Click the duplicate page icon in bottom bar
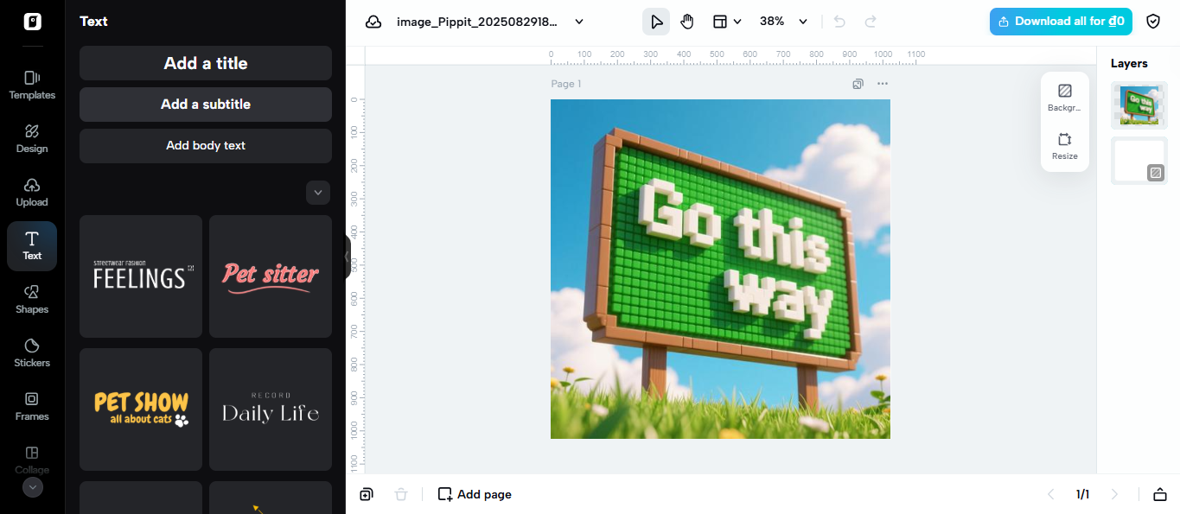 [367, 494]
